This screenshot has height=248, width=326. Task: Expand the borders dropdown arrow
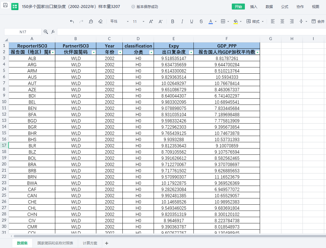point(228,22)
